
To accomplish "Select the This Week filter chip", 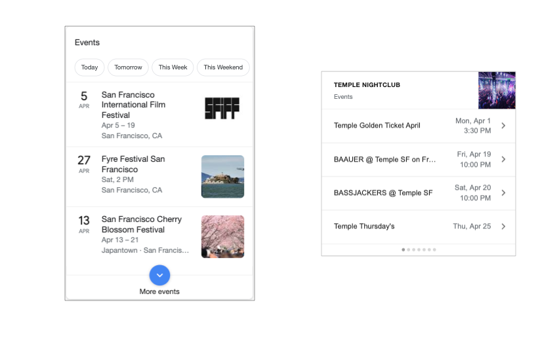I will click(x=173, y=67).
